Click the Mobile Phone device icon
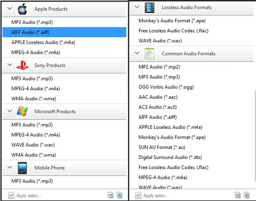This screenshot has height=201, width=256. point(23,168)
